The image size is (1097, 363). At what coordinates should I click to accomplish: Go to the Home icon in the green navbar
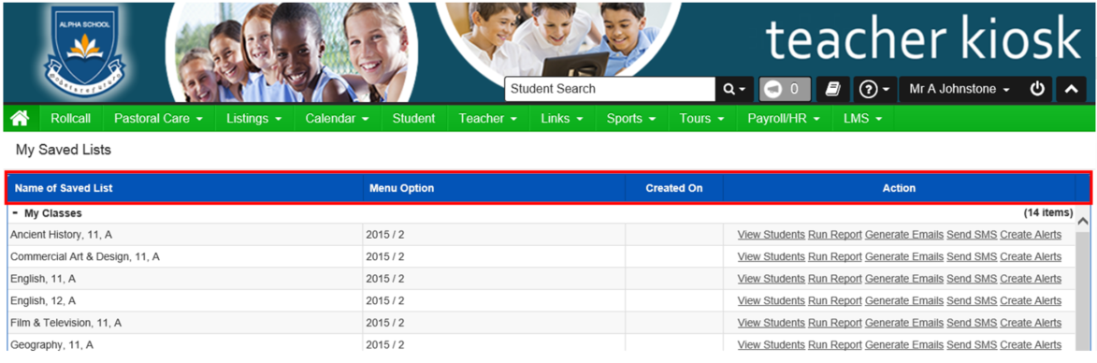click(21, 119)
